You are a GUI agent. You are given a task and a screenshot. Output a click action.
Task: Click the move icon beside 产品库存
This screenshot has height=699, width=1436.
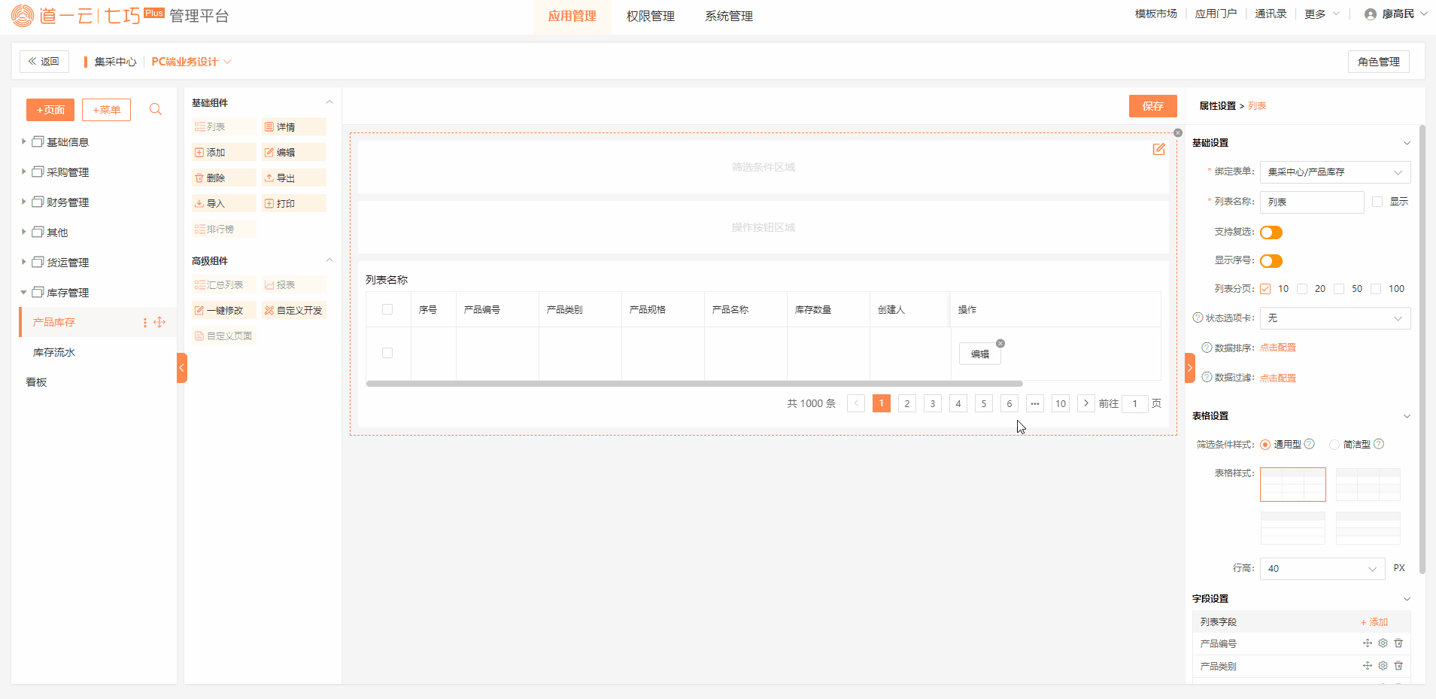click(159, 322)
